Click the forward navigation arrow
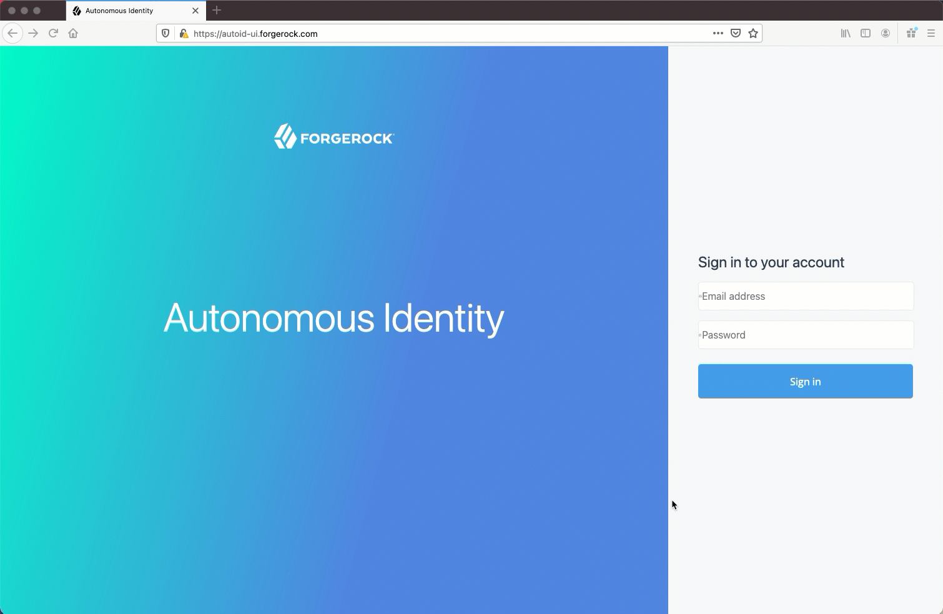The height and width of the screenshot is (614, 943). [x=33, y=34]
